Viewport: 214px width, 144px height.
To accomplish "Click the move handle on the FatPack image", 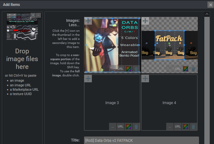I will (x=145, y=21).
